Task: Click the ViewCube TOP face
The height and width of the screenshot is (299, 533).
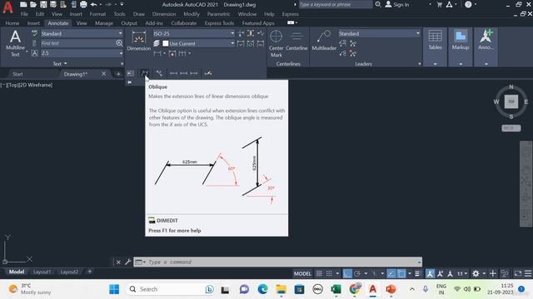Action: (511, 101)
